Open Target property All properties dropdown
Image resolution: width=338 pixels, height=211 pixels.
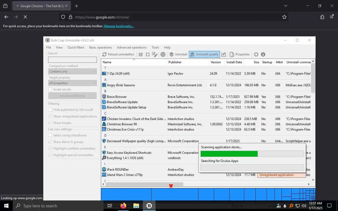coord(72,83)
